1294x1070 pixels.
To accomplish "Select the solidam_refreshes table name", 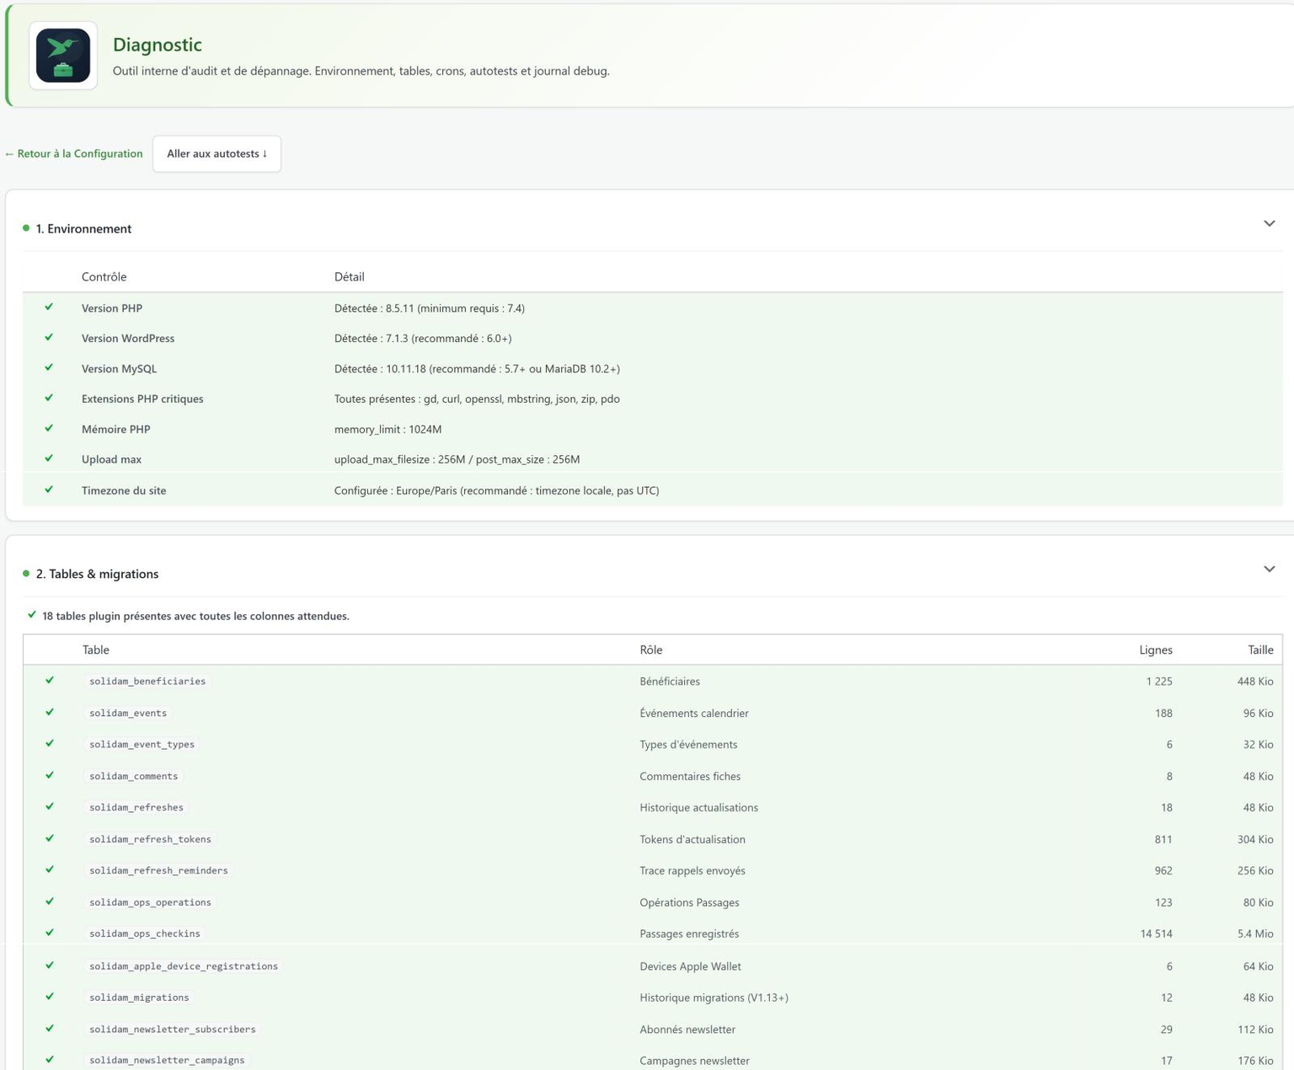I will 136,807.
